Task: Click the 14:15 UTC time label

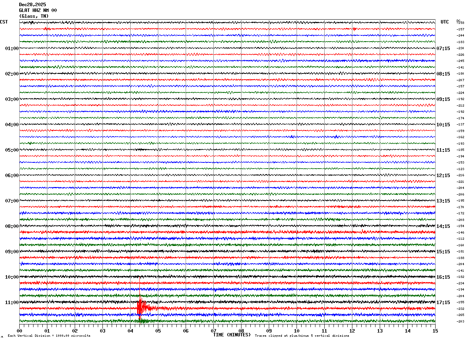Action: coord(443,226)
